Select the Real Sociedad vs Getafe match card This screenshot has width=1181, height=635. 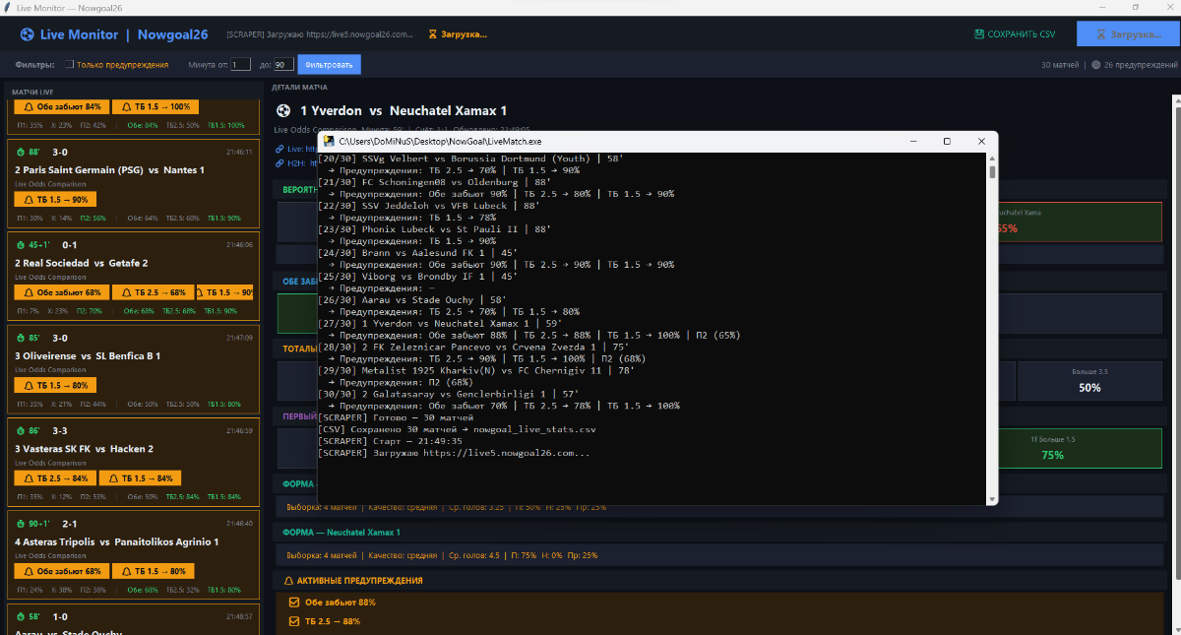click(x=132, y=263)
